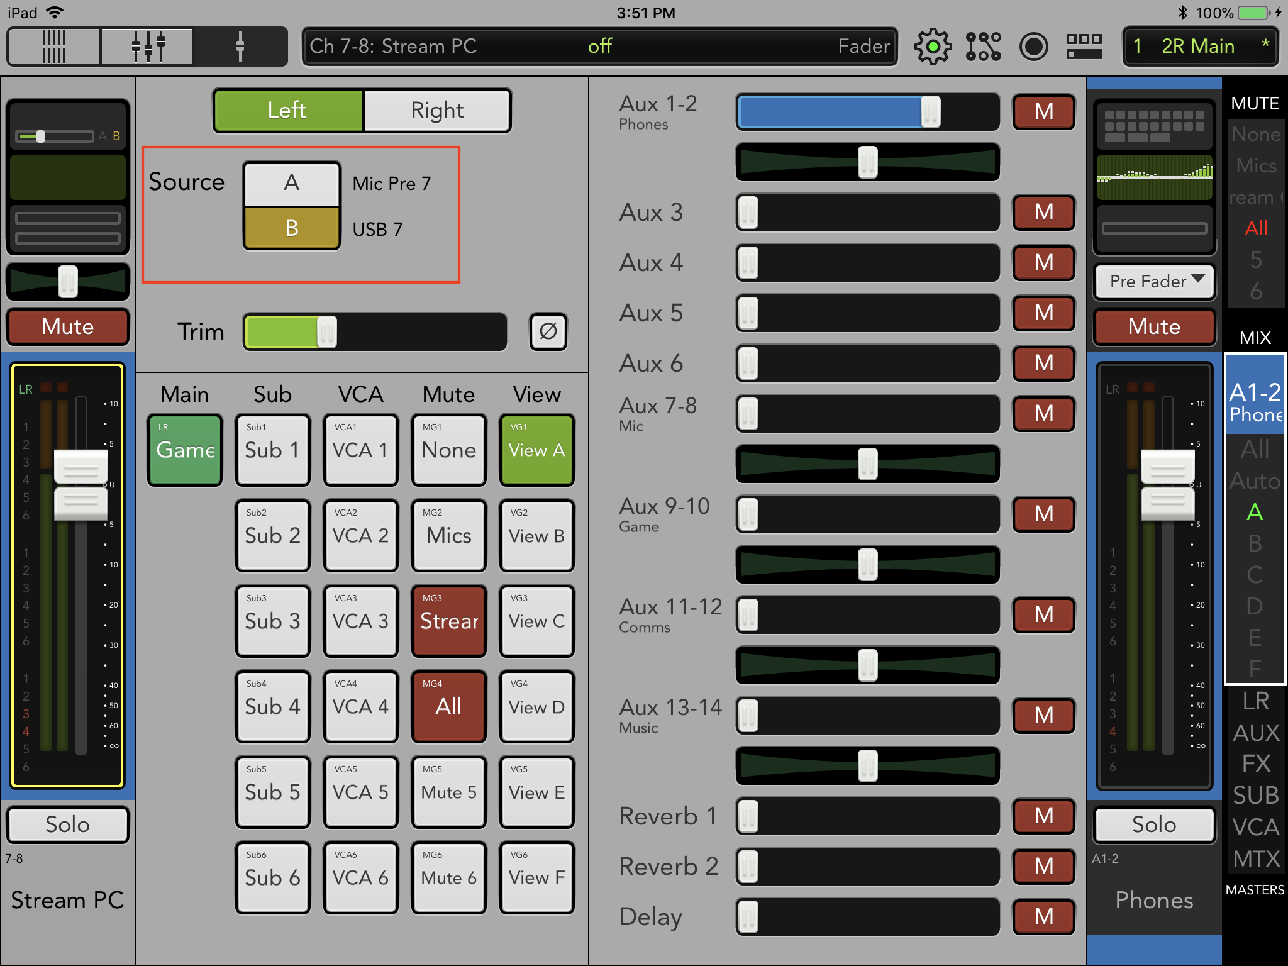Switch to the channel faders view icon

[147, 47]
